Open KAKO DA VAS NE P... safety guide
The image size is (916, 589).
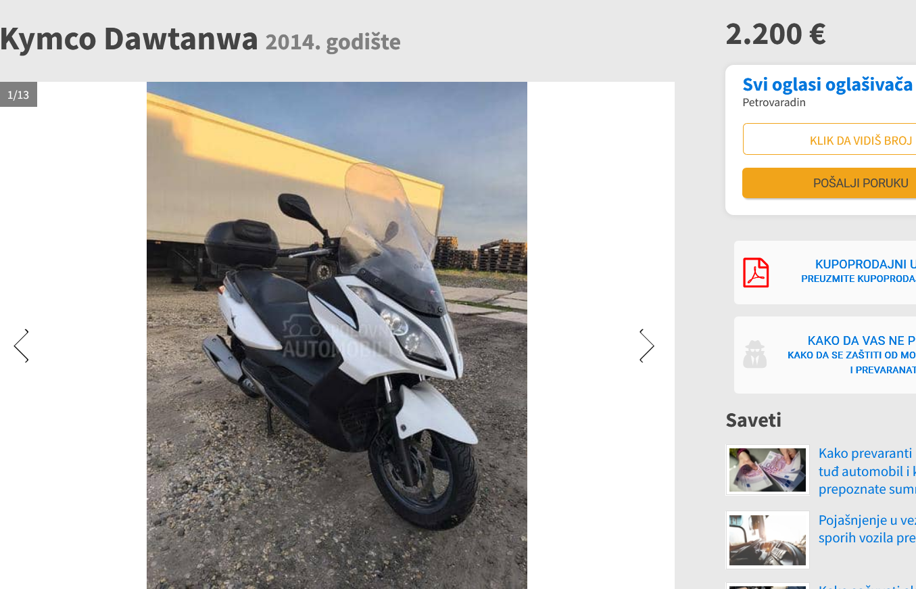(861, 340)
